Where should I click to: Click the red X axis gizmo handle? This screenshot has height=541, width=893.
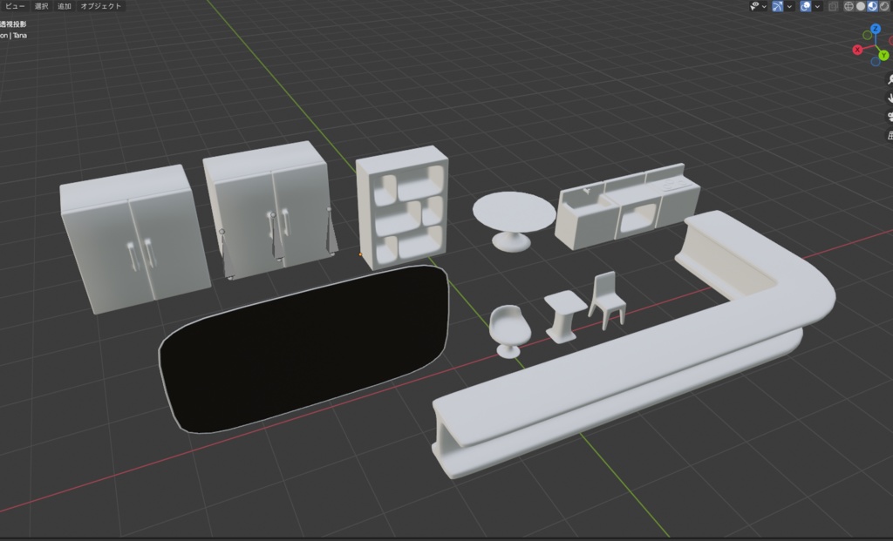(857, 50)
